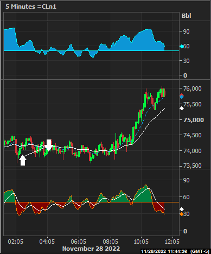Click the "5 Minutes =CLn1" chart title
This screenshot has width=211, height=254.
(31, 7)
